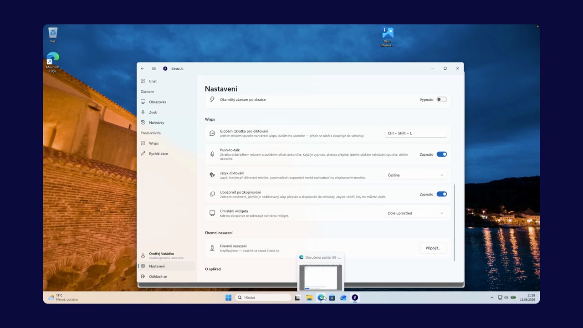Click the Windows Start button
Screen dimensions: 583x328
(228, 297)
